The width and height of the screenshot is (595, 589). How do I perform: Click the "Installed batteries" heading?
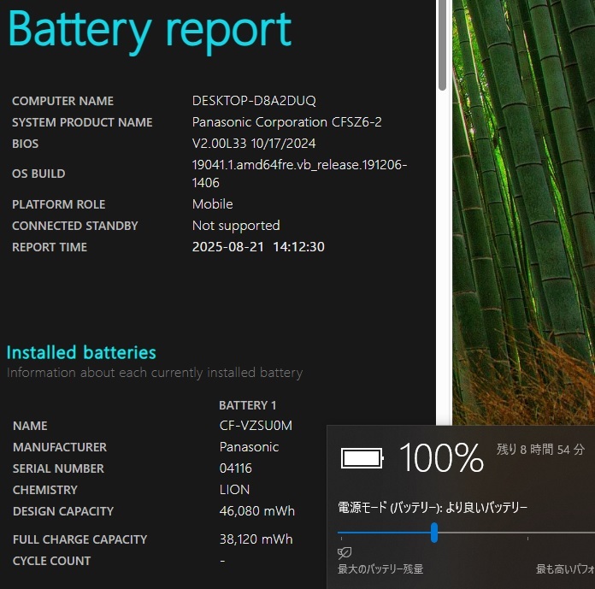pos(81,352)
